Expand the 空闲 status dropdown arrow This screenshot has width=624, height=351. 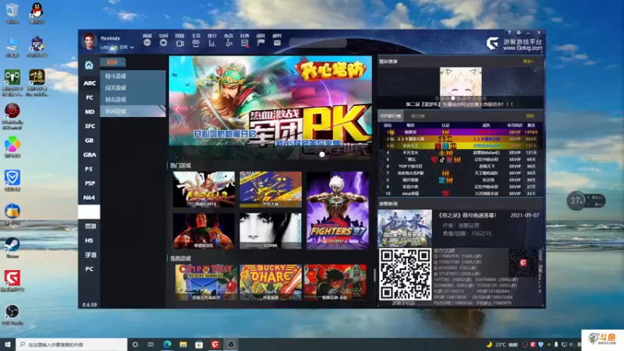(132, 48)
